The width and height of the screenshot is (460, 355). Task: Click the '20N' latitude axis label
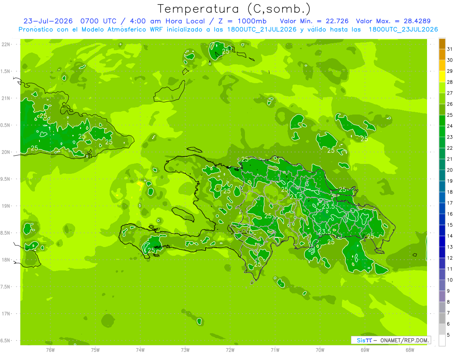point(7,152)
